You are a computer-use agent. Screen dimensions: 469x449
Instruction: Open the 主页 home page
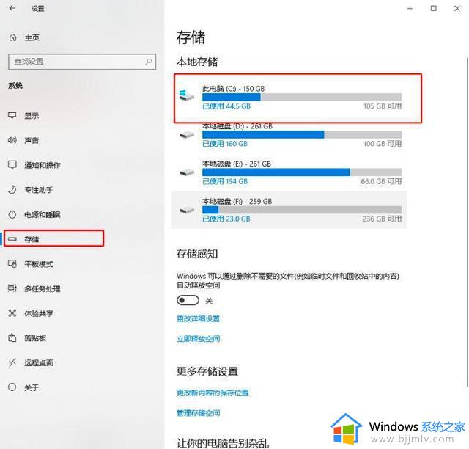tap(32, 37)
